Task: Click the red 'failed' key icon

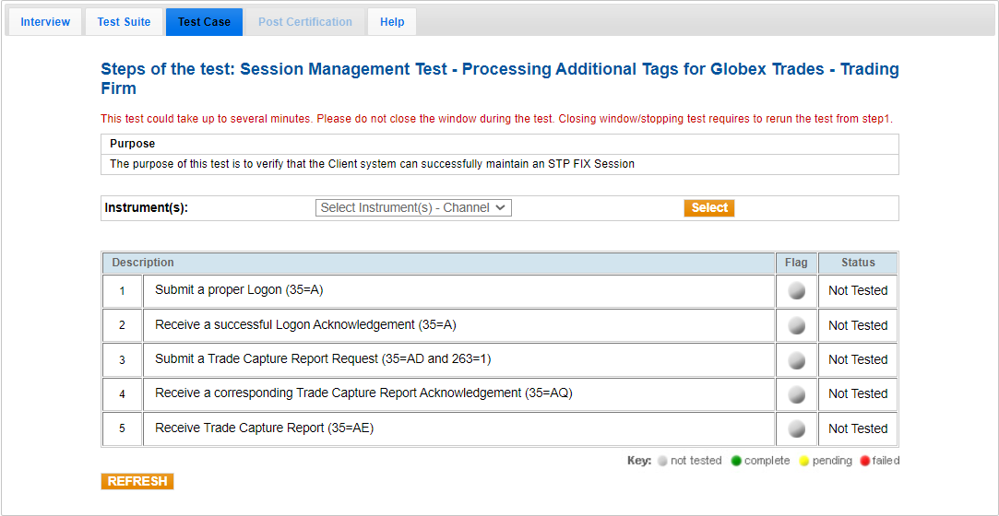Action: pos(864,461)
